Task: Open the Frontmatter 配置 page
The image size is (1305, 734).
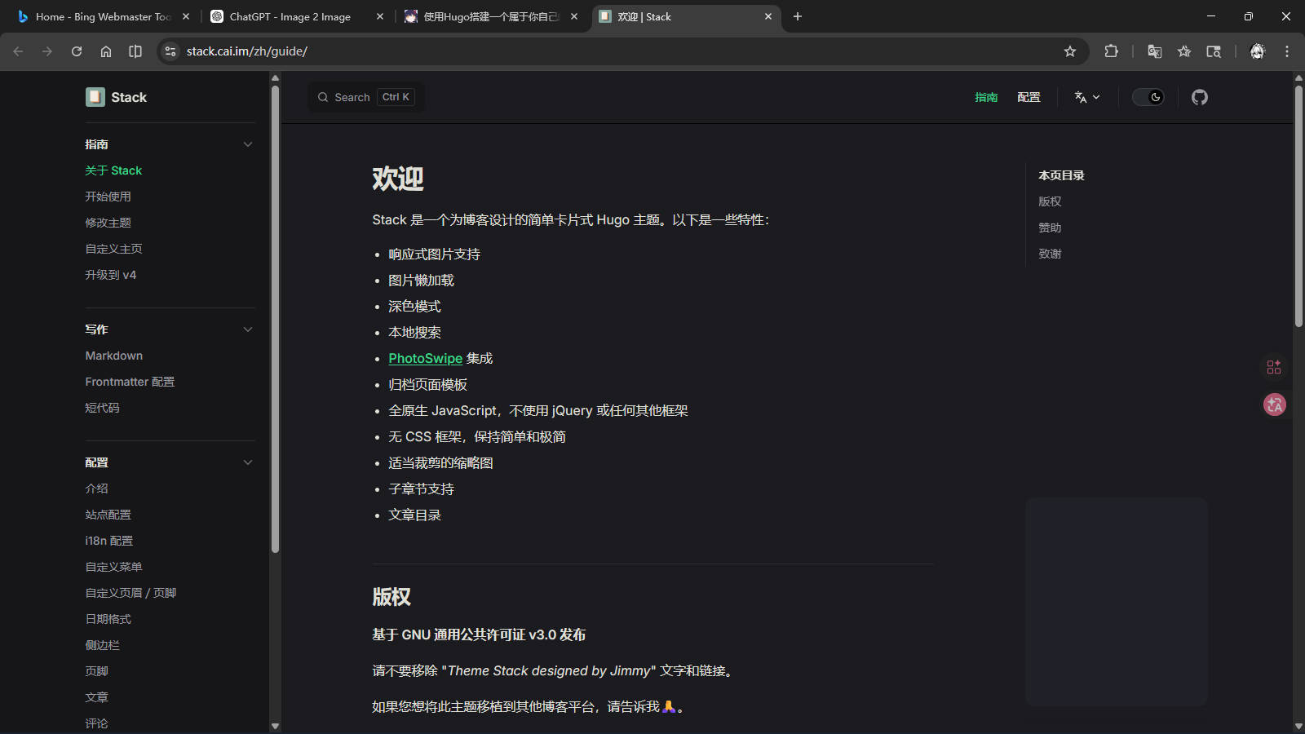Action: point(130,382)
